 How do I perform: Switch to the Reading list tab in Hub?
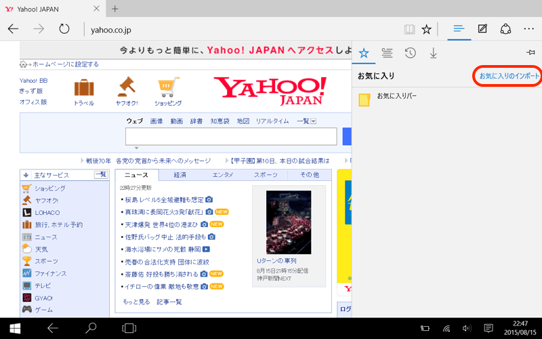point(387,53)
